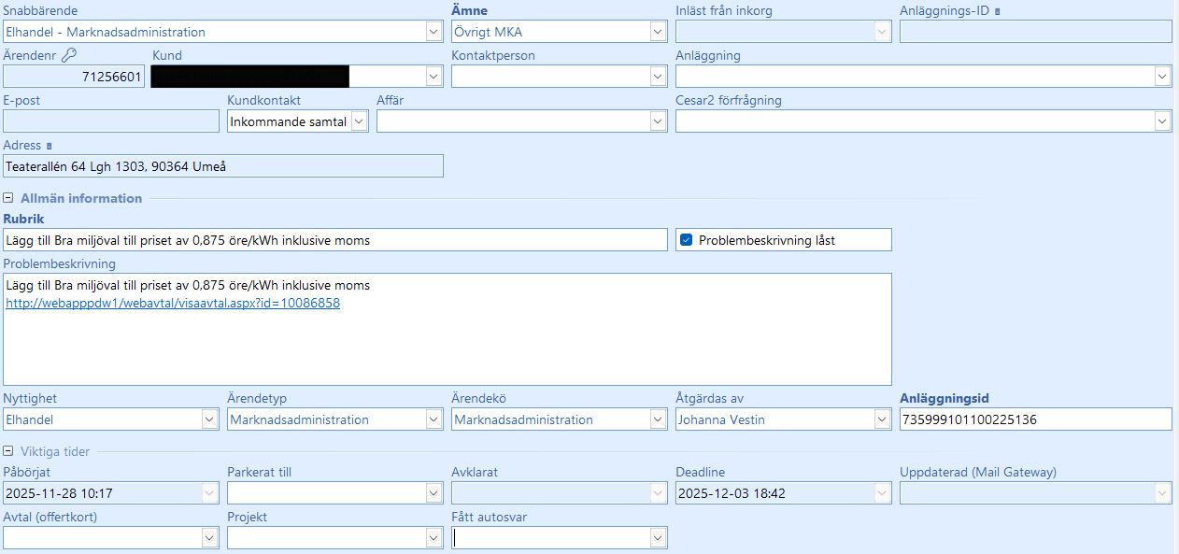
Task: Click the info icon beside Anläggnings-ID
Action: click(x=998, y=11)
